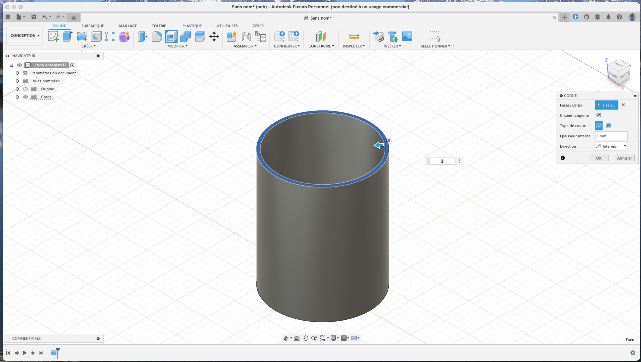Toggle visibility eye of Corps folder
641x362 pixels.
click(x=26, y=97)
